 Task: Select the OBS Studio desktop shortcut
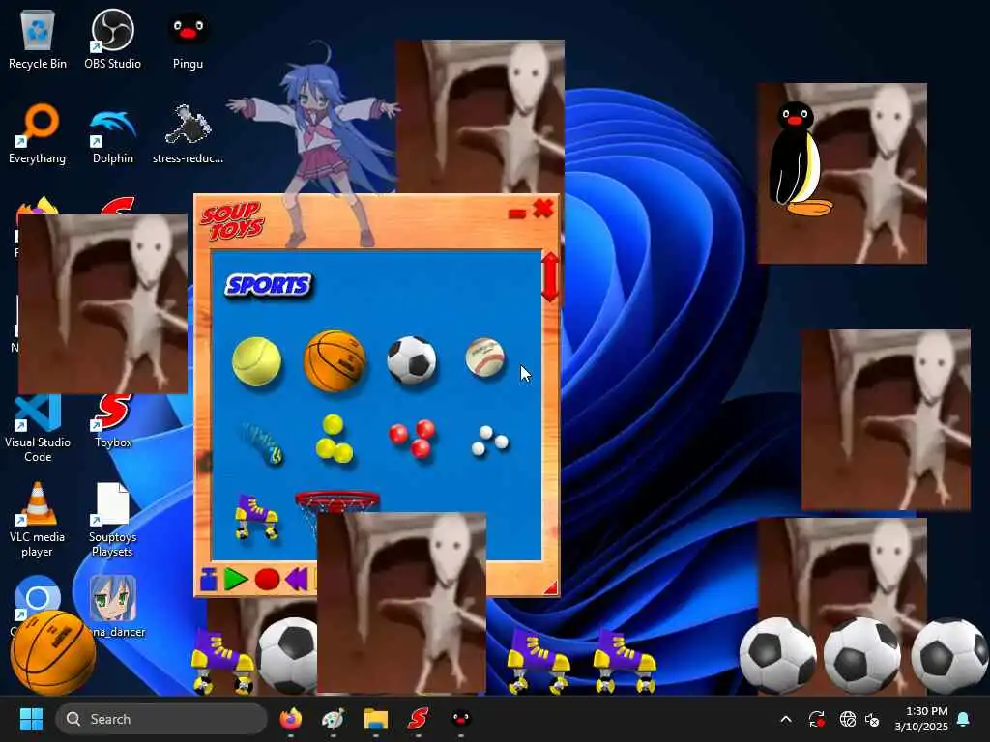click(112, 41)
